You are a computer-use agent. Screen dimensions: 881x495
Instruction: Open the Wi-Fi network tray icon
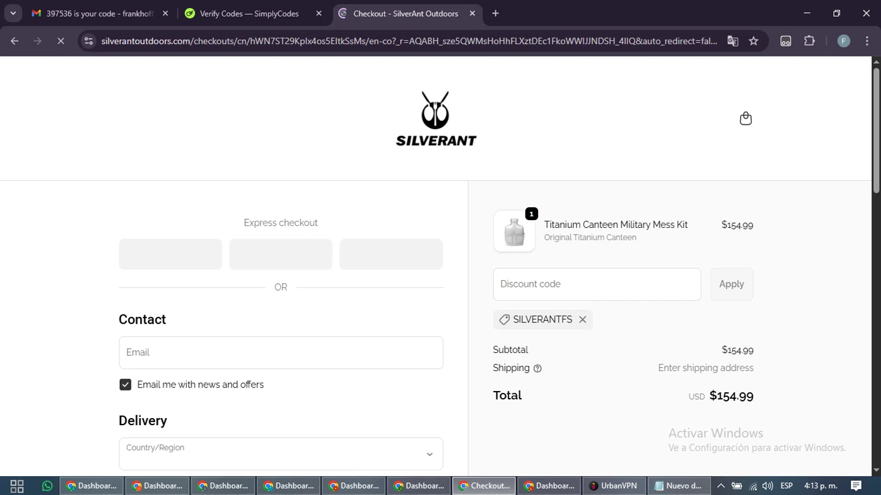pos(753,486)
